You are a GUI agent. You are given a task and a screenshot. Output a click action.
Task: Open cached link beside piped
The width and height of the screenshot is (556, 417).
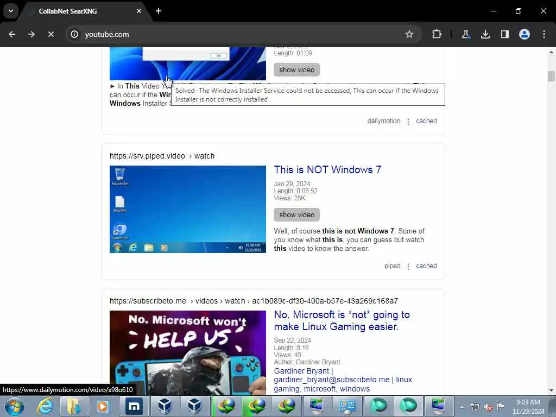pyautogui.click(x=426, y=266)
